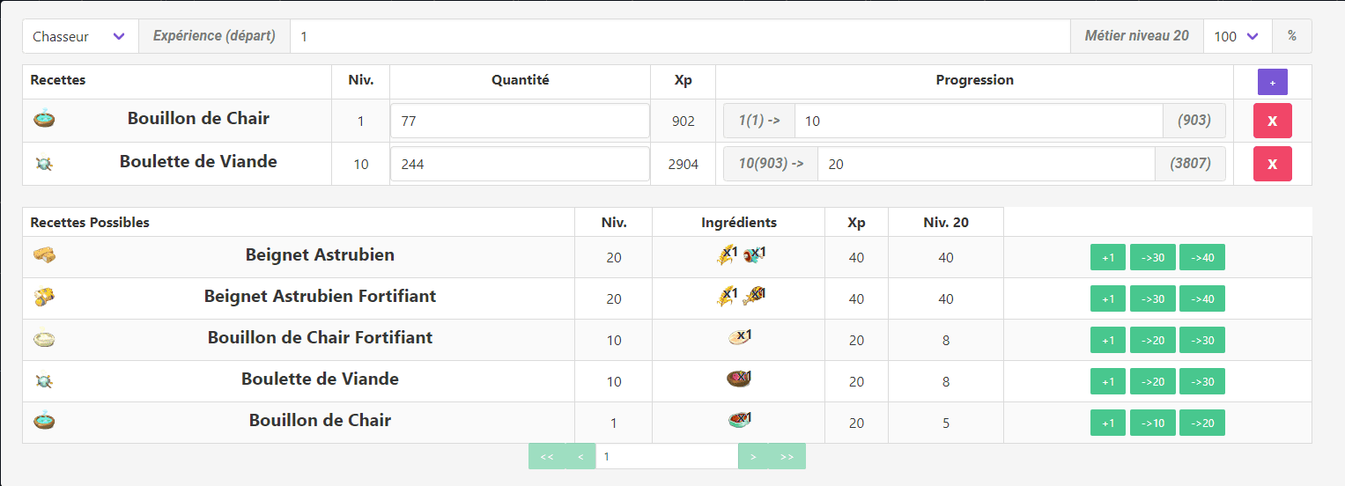Open the 100 percent dropdown
This screenshot has height=486, width=1345.
pyautogui.click(x=1238, y=36)
